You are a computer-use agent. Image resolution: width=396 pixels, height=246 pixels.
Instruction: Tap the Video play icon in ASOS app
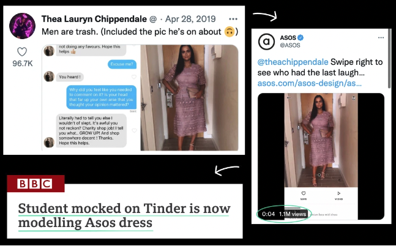(x=338, y=193)
